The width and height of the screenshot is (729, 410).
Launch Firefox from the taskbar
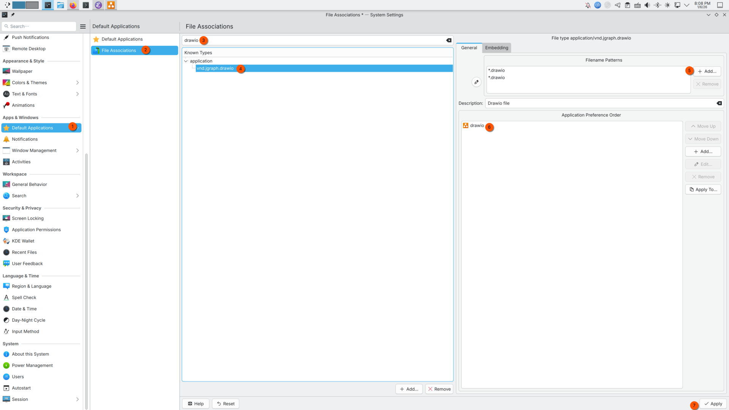(73, 5)
